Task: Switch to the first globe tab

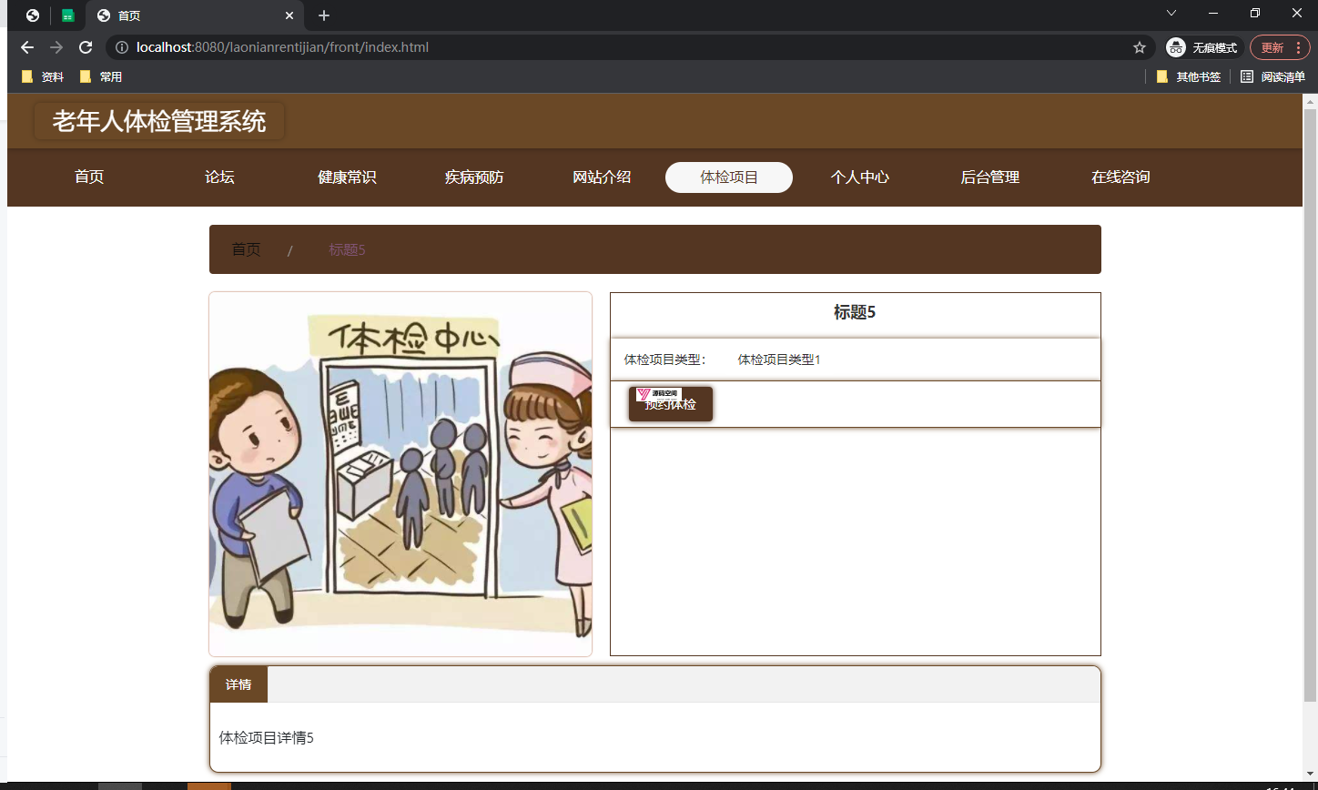Action: coord(33,15)
